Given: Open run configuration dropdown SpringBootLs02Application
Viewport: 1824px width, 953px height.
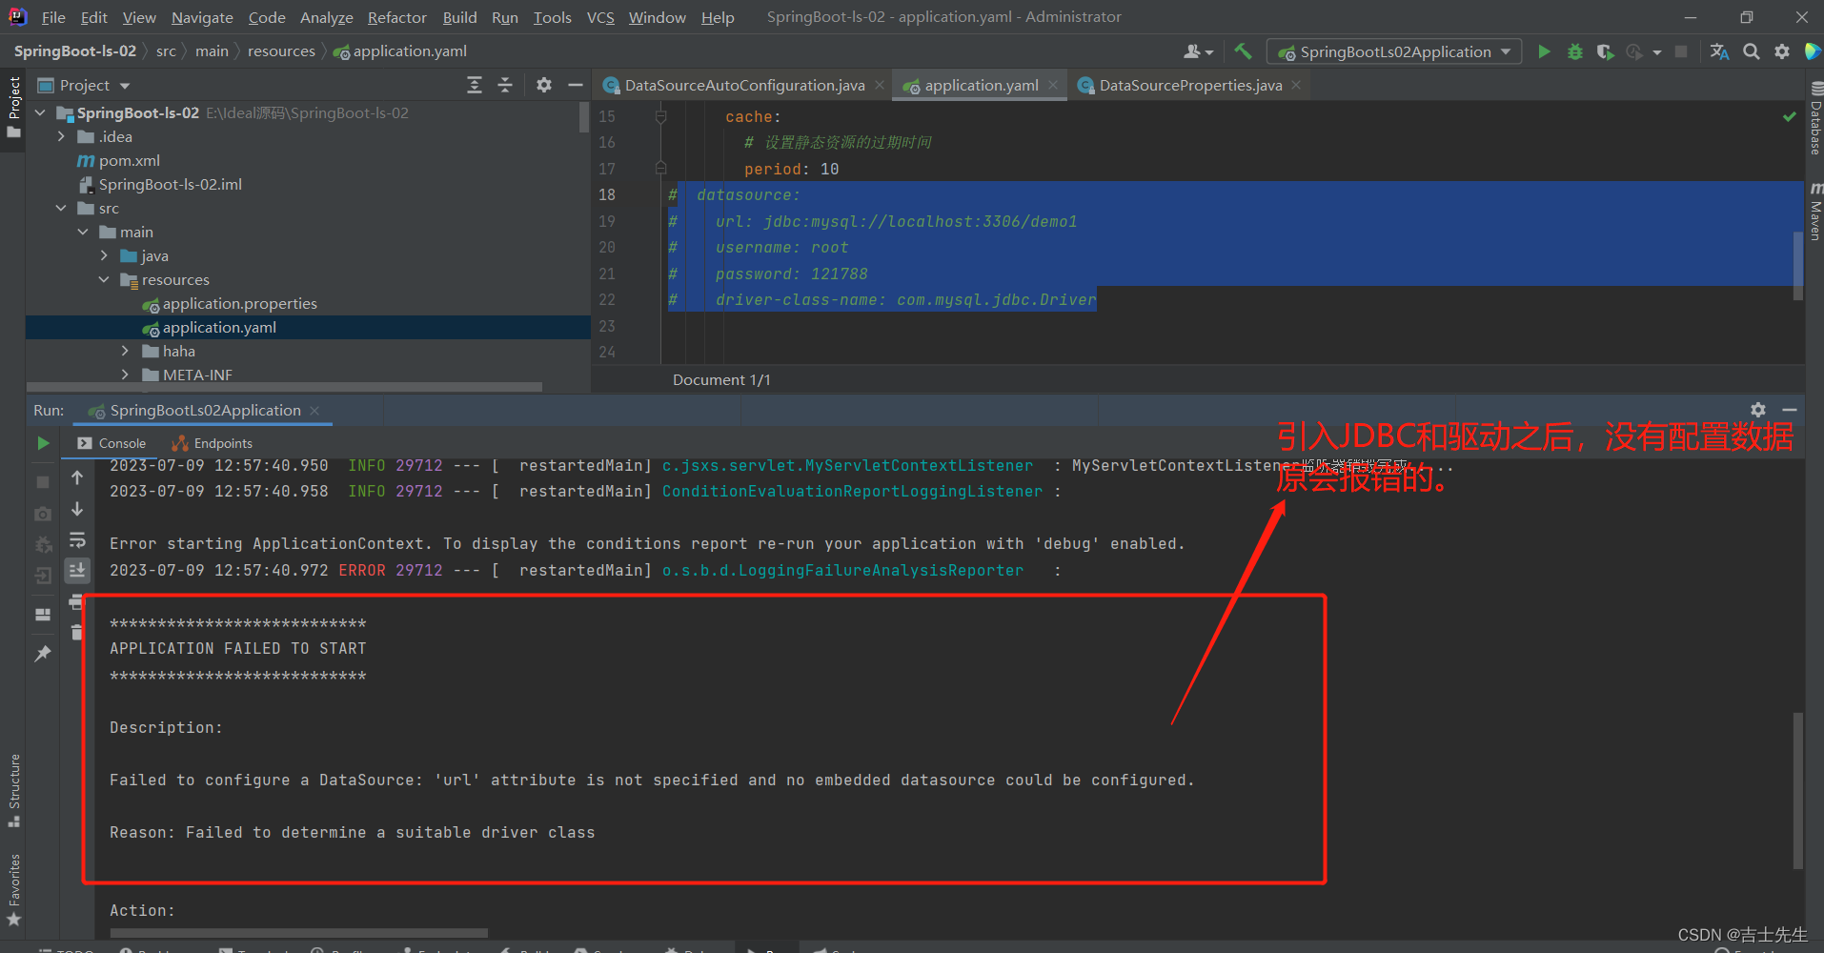Looking at the screenshot, I should coord(1394,51).
